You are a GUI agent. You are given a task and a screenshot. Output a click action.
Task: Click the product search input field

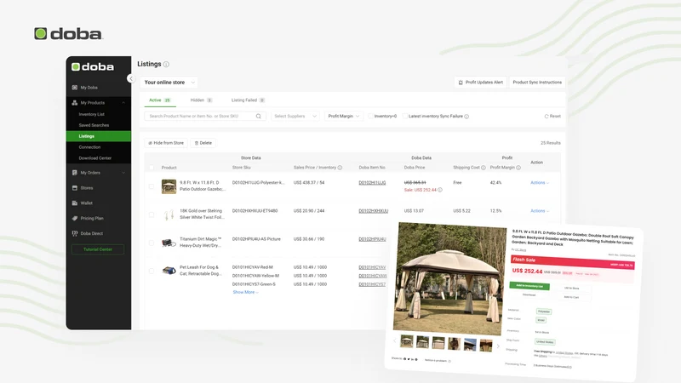[205, 117]
